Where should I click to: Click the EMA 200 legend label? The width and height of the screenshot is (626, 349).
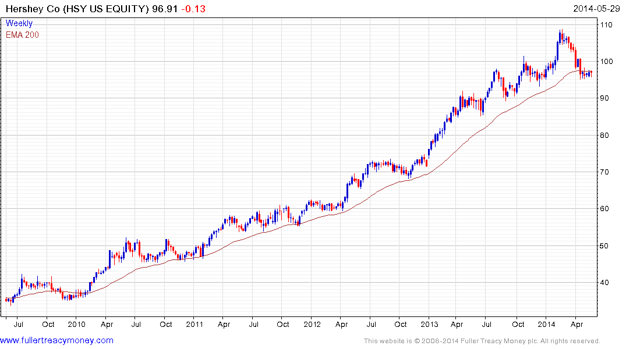point(22,35)
